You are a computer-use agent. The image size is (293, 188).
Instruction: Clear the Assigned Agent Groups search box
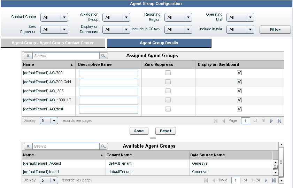pyautogui.click(x=28, y=56)
